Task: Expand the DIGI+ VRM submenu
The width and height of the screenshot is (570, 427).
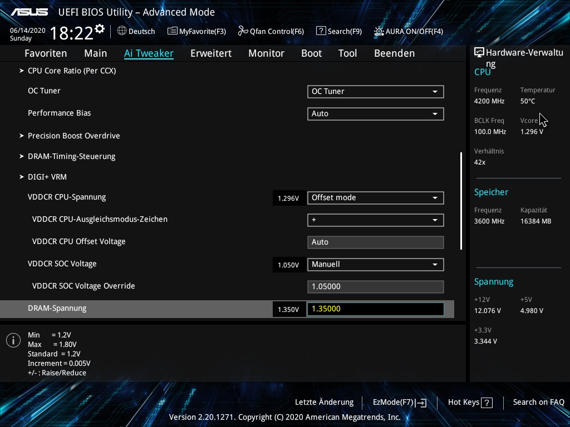Action: [x=47, y=177]
